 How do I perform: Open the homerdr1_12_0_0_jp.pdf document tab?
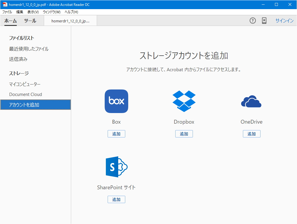[70, 21]
